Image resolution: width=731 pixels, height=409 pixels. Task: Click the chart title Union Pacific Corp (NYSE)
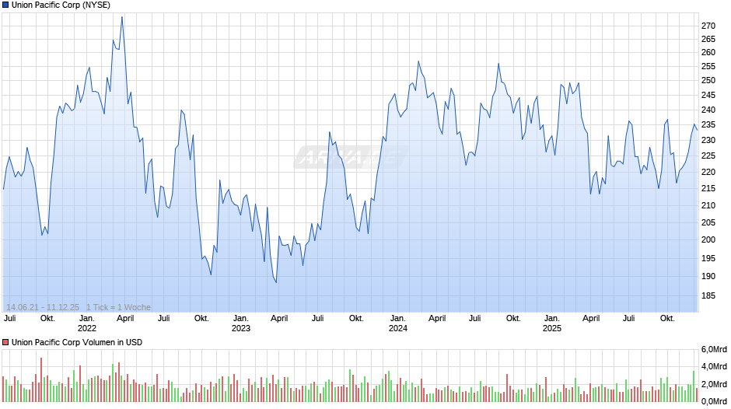click(x=61, y=5)
